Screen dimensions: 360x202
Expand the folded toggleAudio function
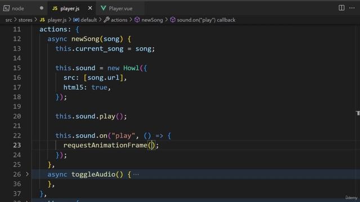(x=27, y=175)
